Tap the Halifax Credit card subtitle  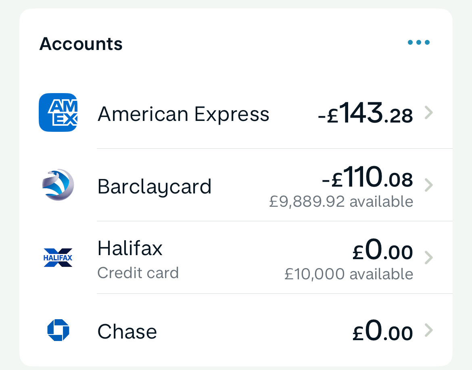(138, 273)
